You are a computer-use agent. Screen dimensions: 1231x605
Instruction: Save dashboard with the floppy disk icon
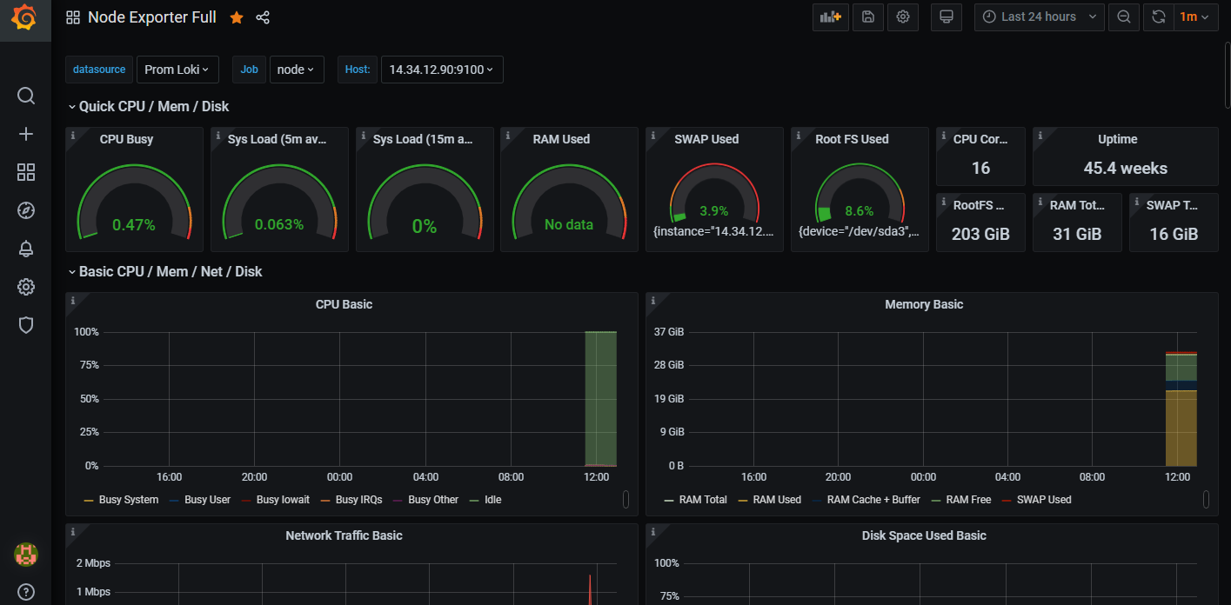coord(868,17)
